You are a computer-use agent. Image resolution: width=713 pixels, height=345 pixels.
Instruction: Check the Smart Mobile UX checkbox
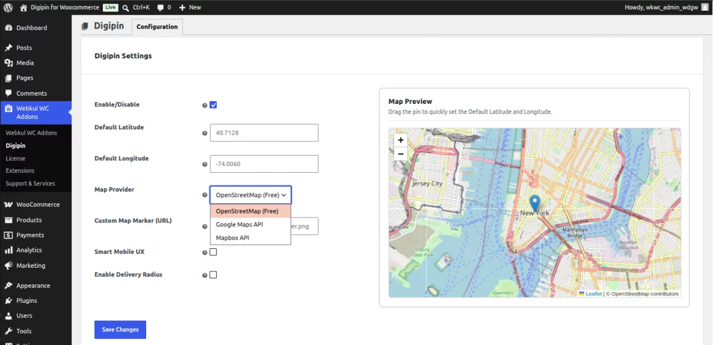point(213,252)
